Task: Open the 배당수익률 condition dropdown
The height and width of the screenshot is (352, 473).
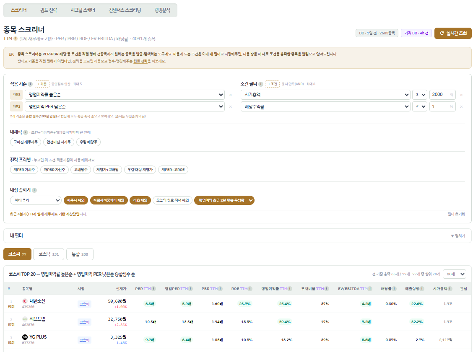Action: point(325,106)
